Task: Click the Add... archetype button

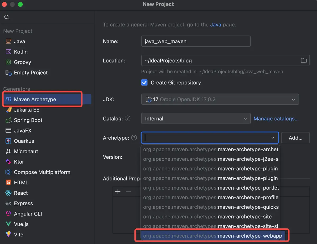Action: tap(295, 138)
